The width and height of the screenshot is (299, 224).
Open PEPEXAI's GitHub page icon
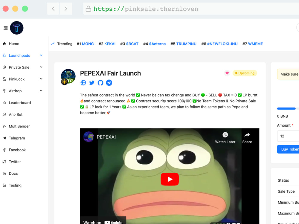click(x=100, y=83)
